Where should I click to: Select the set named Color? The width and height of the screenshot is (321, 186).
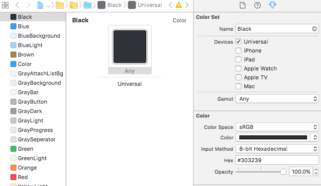click(33, 64)
